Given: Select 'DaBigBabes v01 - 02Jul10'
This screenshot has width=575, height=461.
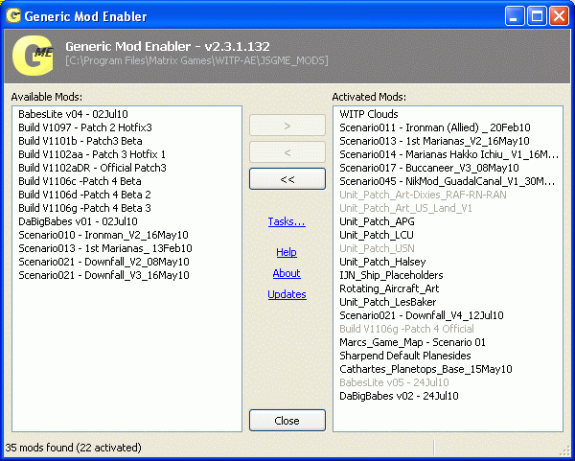Looking at the screenshot, I should coord(79,221).
